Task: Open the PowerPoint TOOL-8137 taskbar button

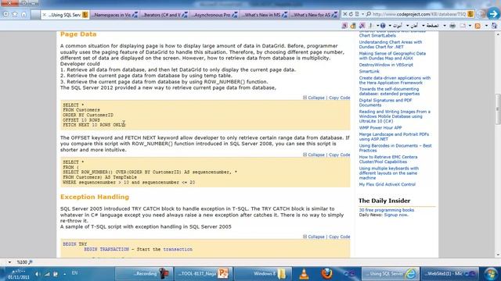Action: [204, 274]
